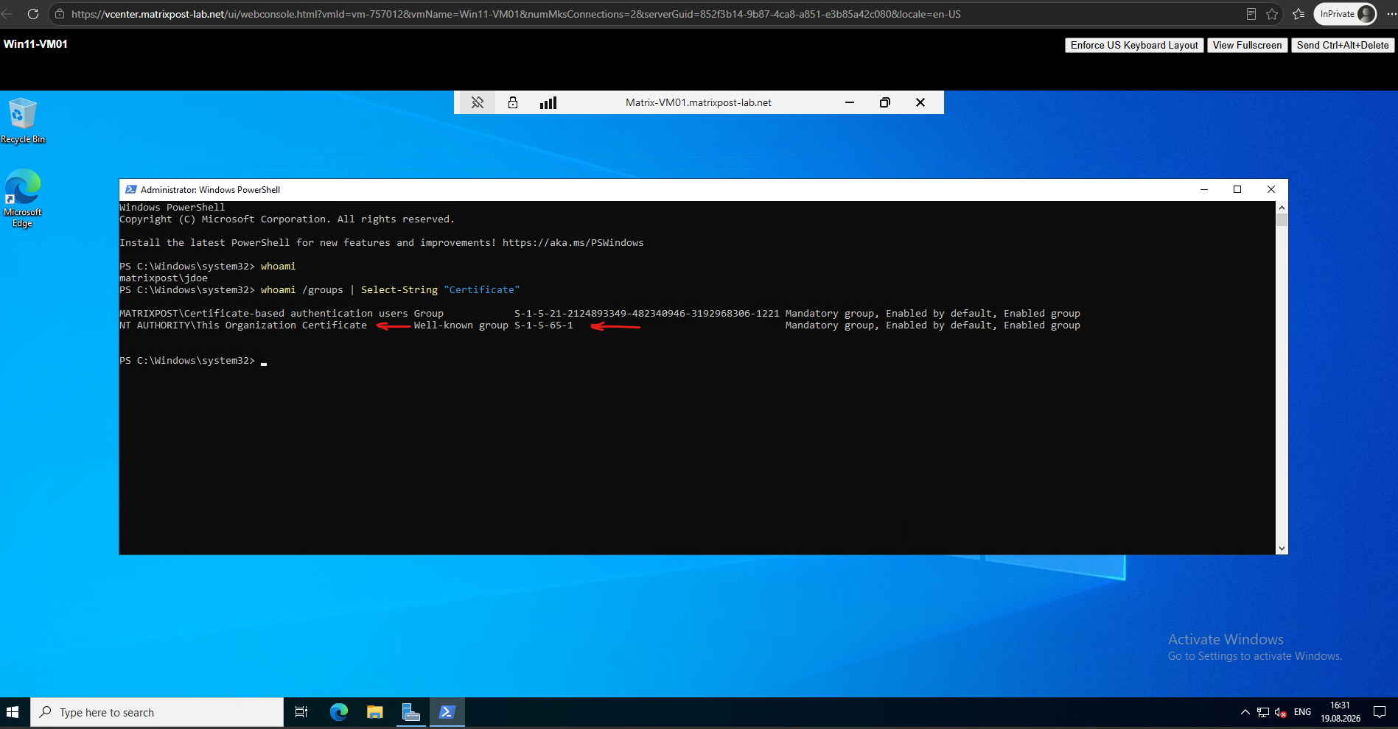This screenshot has width=1398, height=729.
Task: Click Enforce US Keyboard Layout button
Action: point(1134,45)
